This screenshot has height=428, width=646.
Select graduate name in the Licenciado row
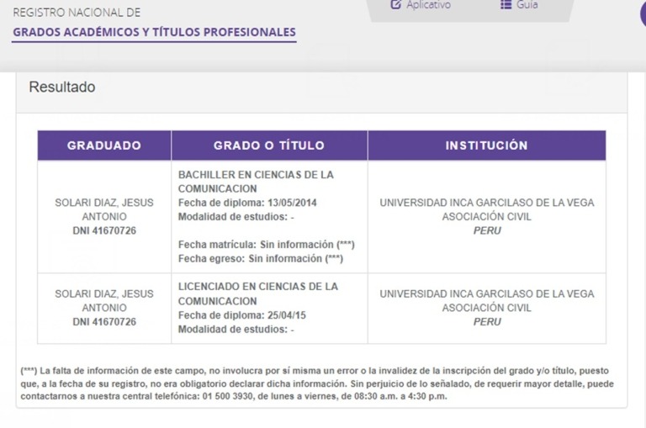pos(104,301)
